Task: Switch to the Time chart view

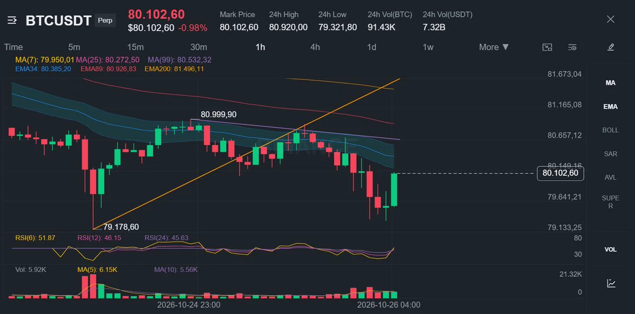Action: (13, 47)
